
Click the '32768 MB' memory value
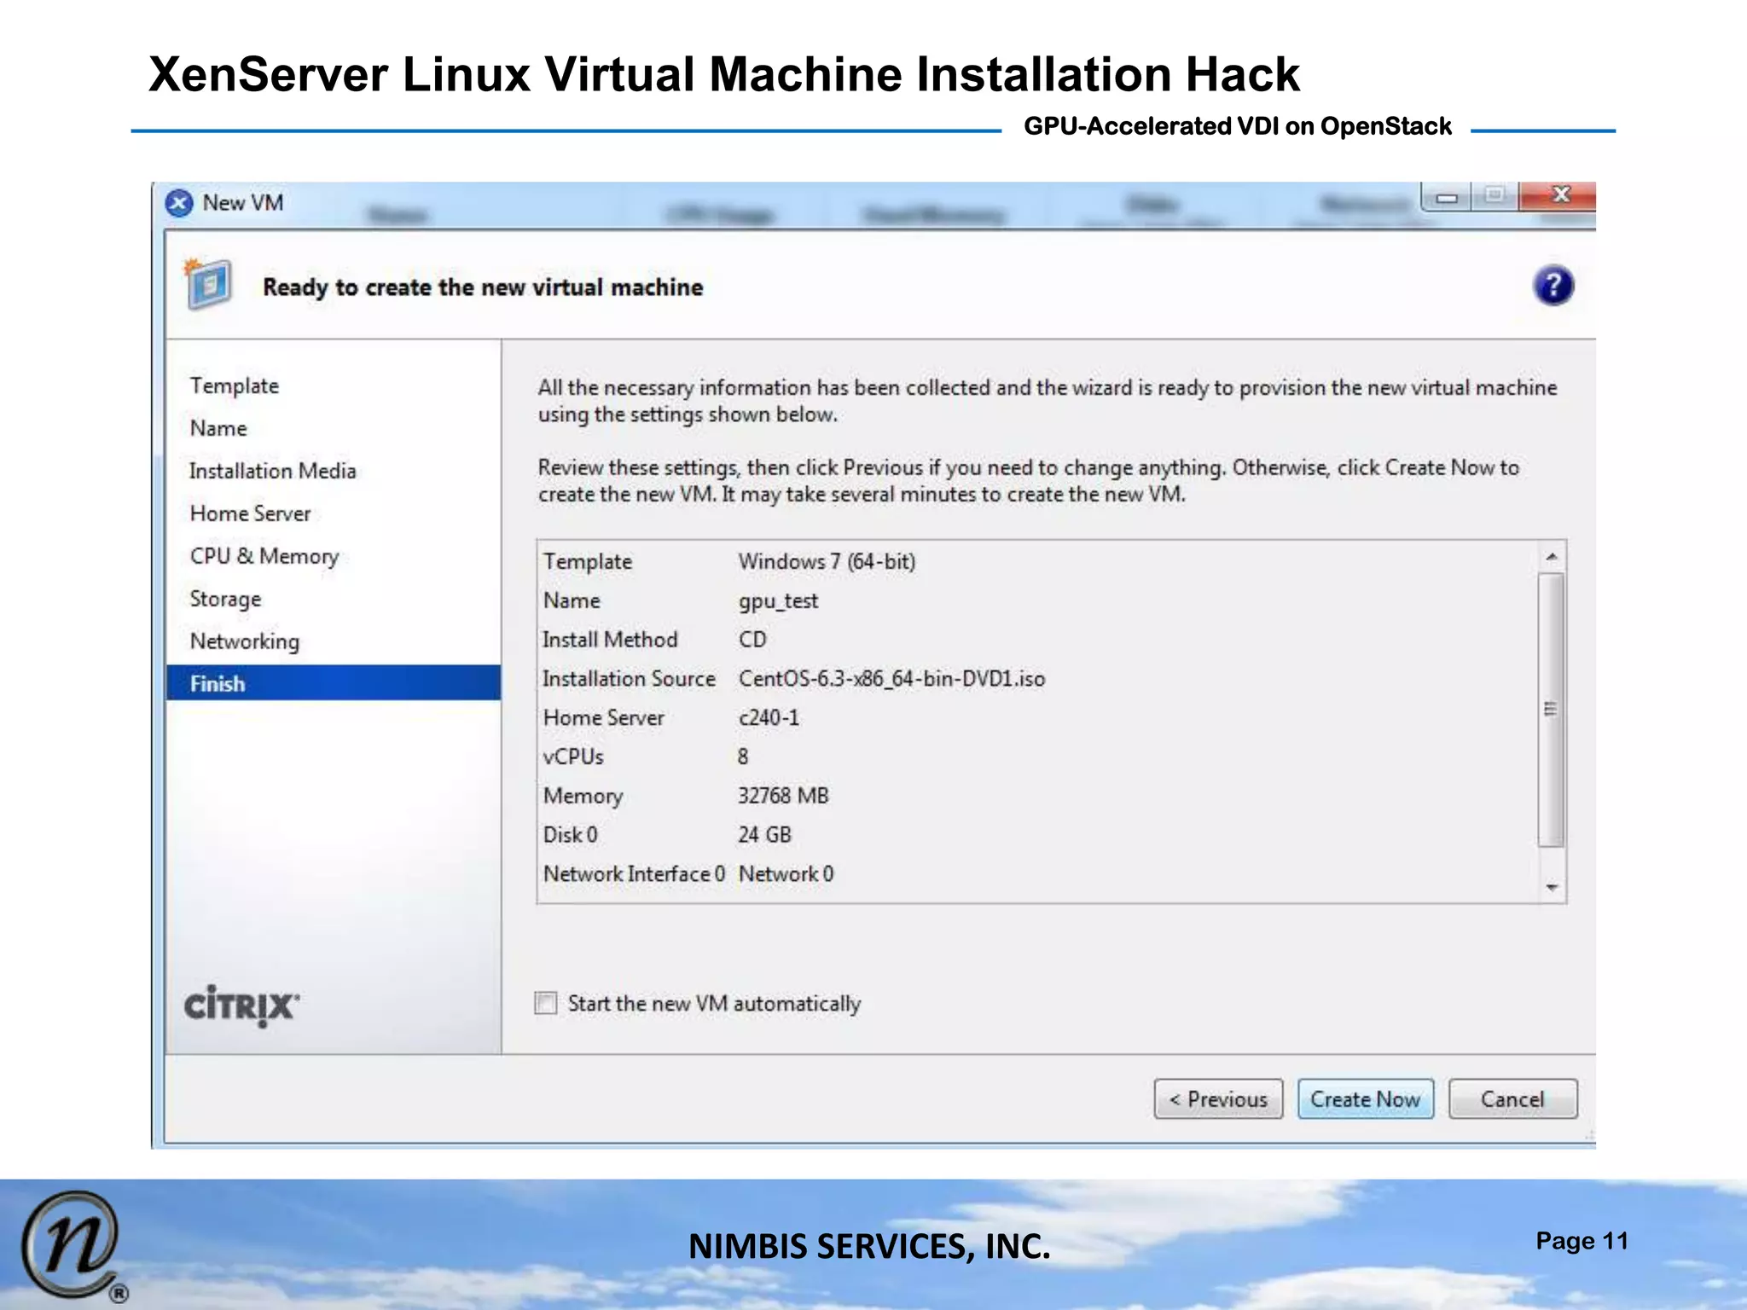pyautogui.click(x=783, y=796)
